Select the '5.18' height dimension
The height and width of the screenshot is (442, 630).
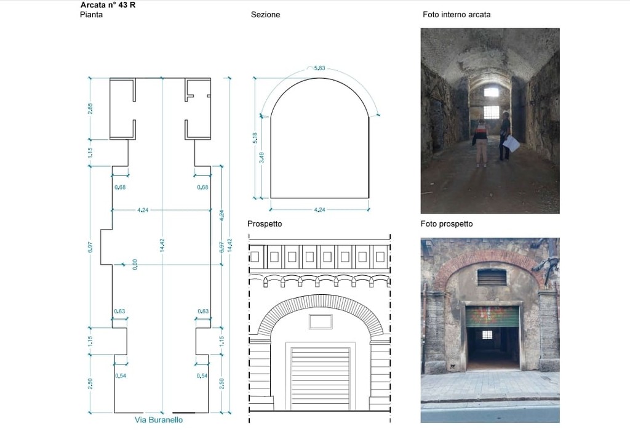pos(255,138)
